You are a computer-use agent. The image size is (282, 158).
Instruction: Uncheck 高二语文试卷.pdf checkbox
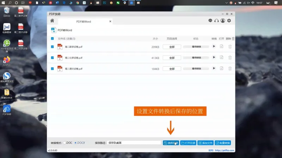coord(52,68)
